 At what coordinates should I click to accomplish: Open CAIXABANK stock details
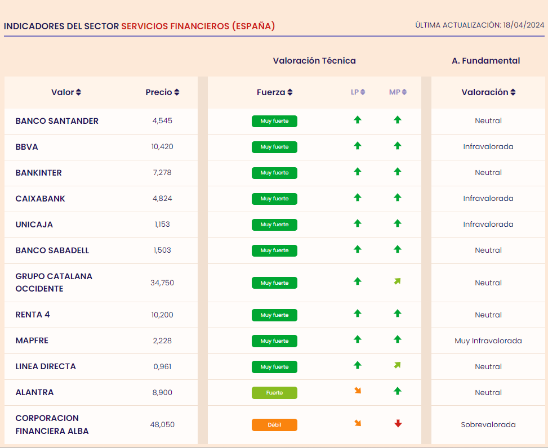coord(40,198)
